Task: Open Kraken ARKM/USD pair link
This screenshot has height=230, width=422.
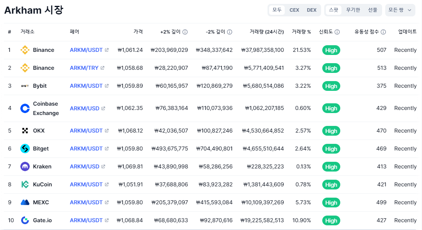Action: 84,167
